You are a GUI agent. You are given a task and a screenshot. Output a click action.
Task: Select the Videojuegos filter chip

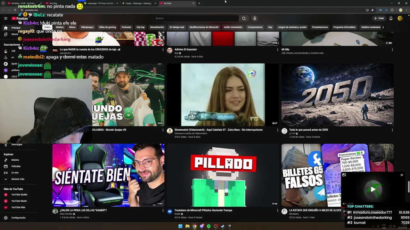pos(87,27)
